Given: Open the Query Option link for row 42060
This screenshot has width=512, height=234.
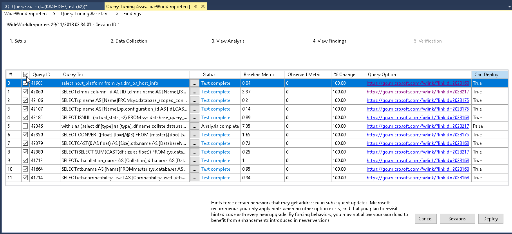Looking at the screenshot, I should pos(418,92).
